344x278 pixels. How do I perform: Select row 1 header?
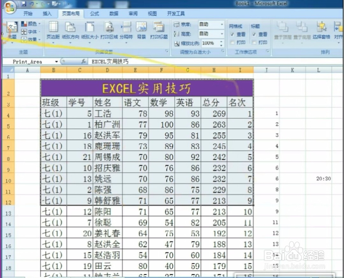tap(8, 76)
